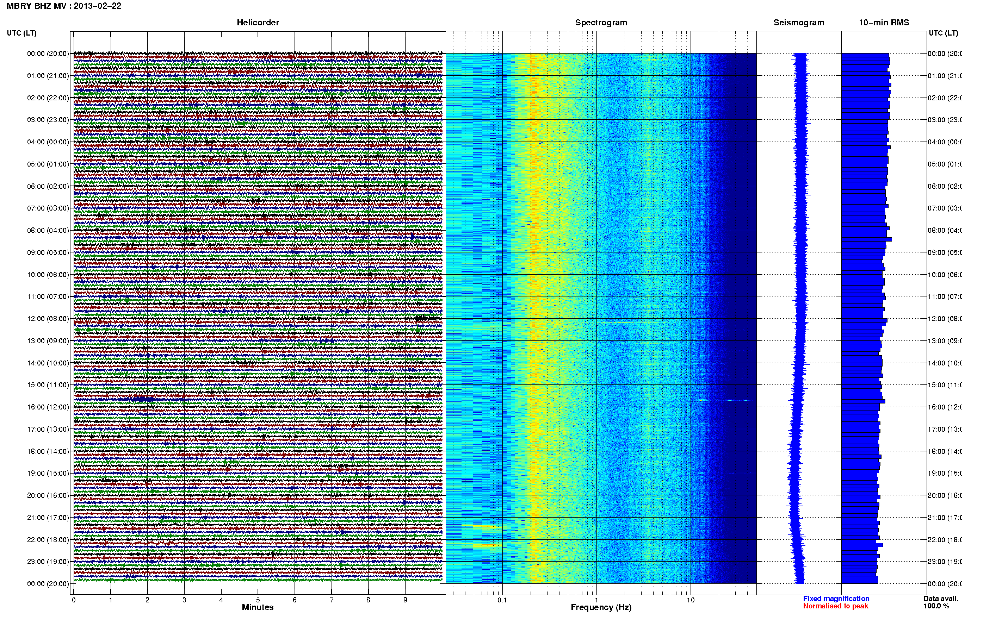Select the left '18:00 (14:00)' time label
1002x626 pixels.
48,451
